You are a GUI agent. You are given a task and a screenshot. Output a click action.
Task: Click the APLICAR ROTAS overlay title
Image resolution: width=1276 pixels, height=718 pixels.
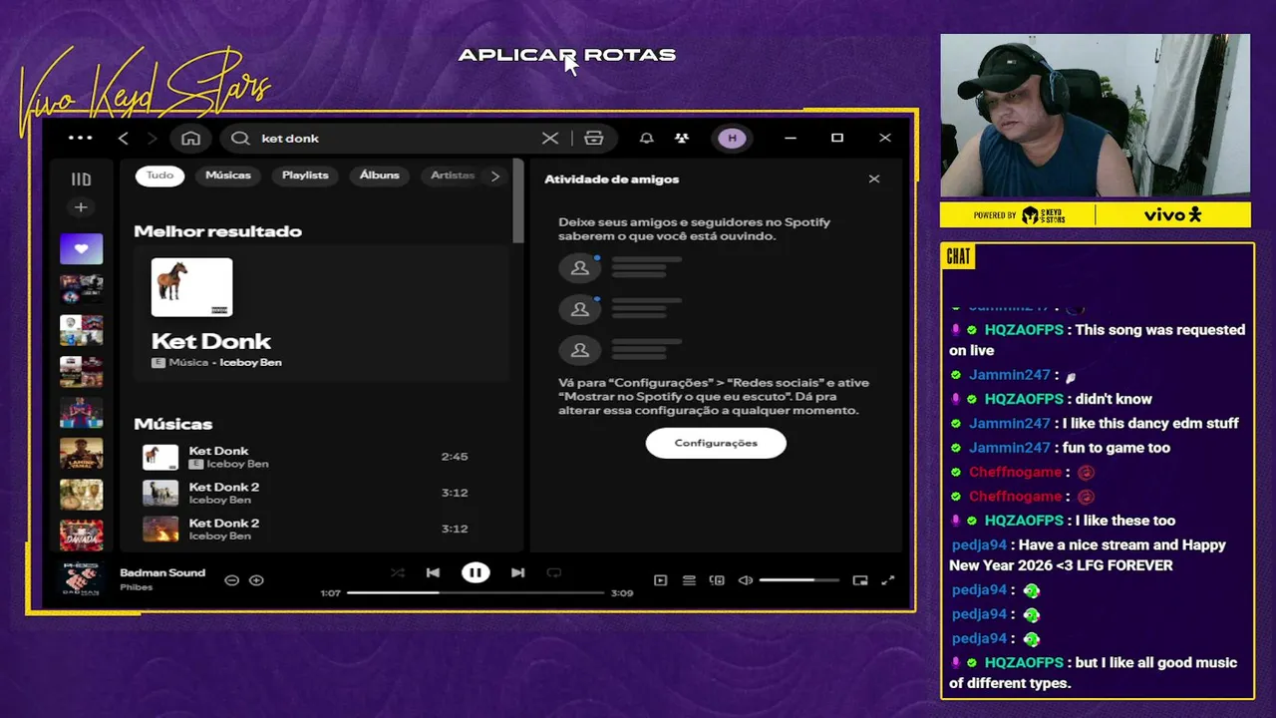567,55
